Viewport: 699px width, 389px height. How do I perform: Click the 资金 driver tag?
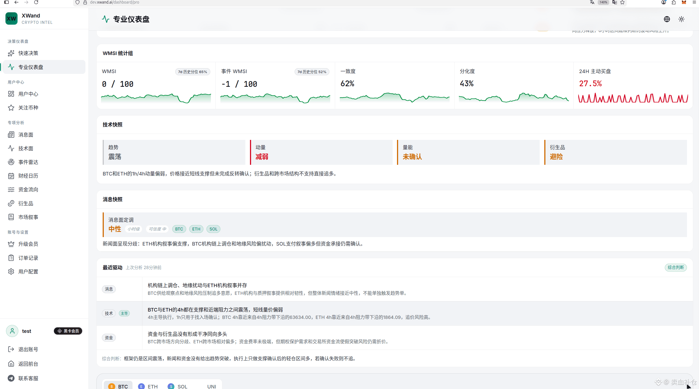[x=109, y=338]
